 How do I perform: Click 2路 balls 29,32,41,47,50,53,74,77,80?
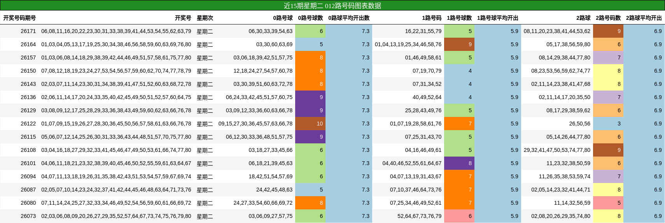[557, 150]
